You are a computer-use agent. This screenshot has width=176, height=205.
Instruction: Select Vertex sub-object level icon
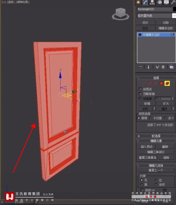144,83
